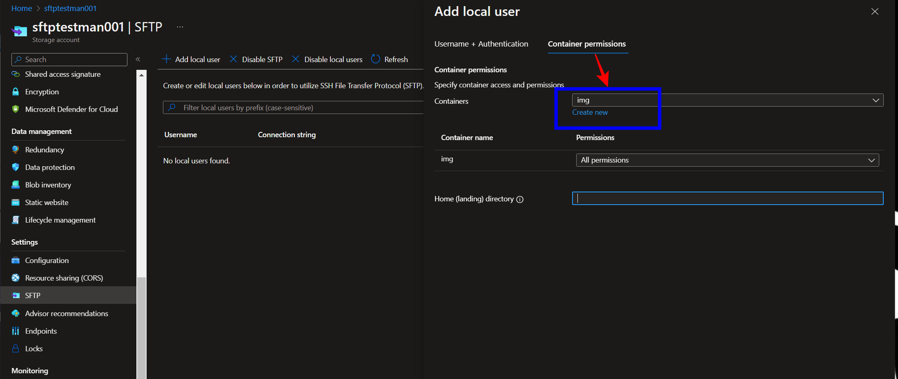Click the Blob inventory icon

click(x=16, y=185)
